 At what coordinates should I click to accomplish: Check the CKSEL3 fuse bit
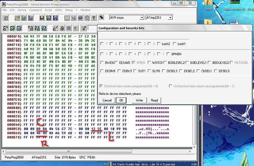pyautogui.click(x=163, y=71)
